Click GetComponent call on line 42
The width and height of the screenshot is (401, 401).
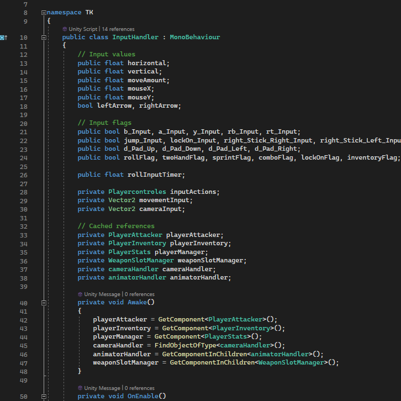[x=182, y=319]
